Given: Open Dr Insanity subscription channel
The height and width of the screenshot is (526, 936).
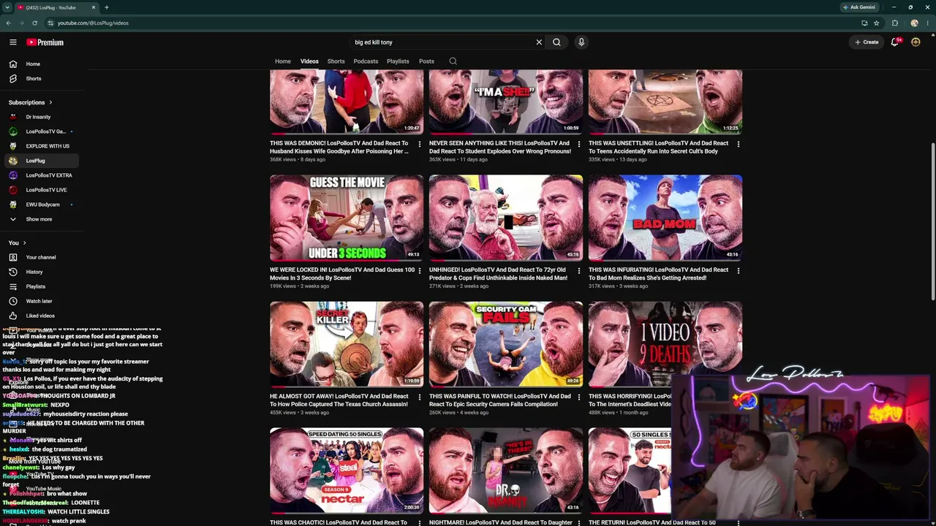Looking at the screenshot, I should [x=39, y=117].
